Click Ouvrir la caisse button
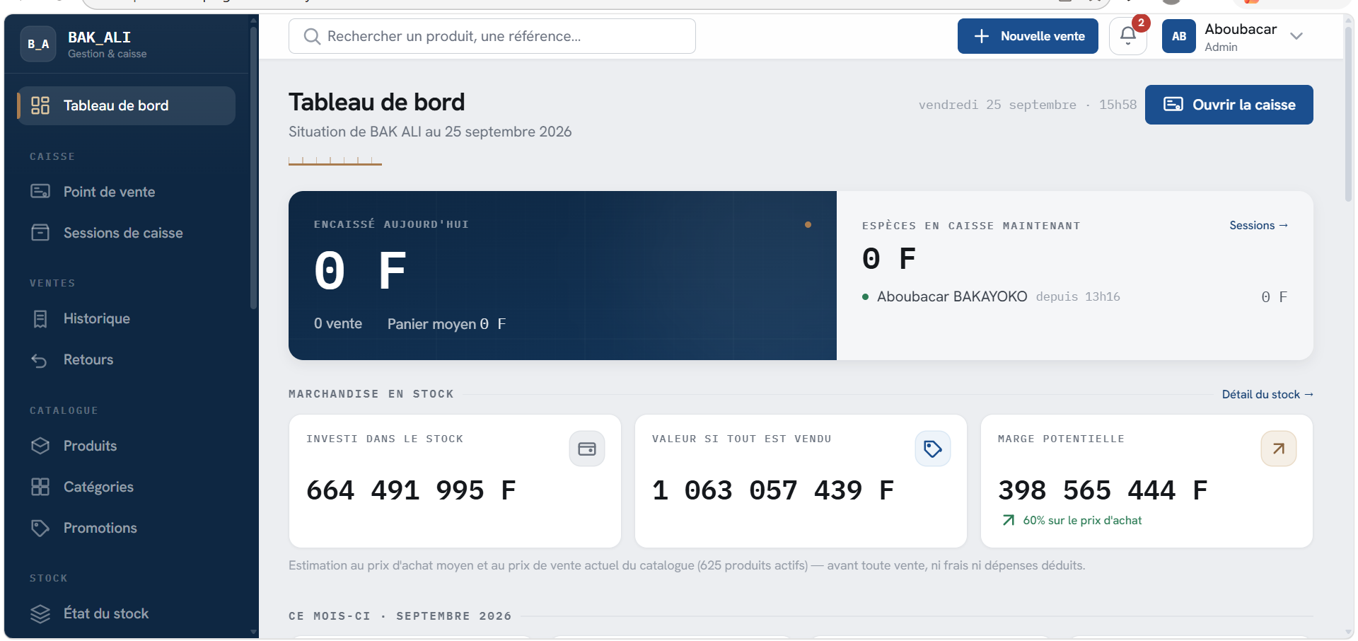Viewport: 1358px width, 641px height. point(1229,105)
